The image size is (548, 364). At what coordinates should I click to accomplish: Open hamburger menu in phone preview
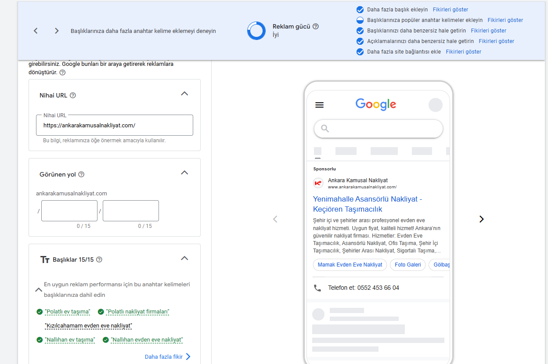tap(320, 105)
